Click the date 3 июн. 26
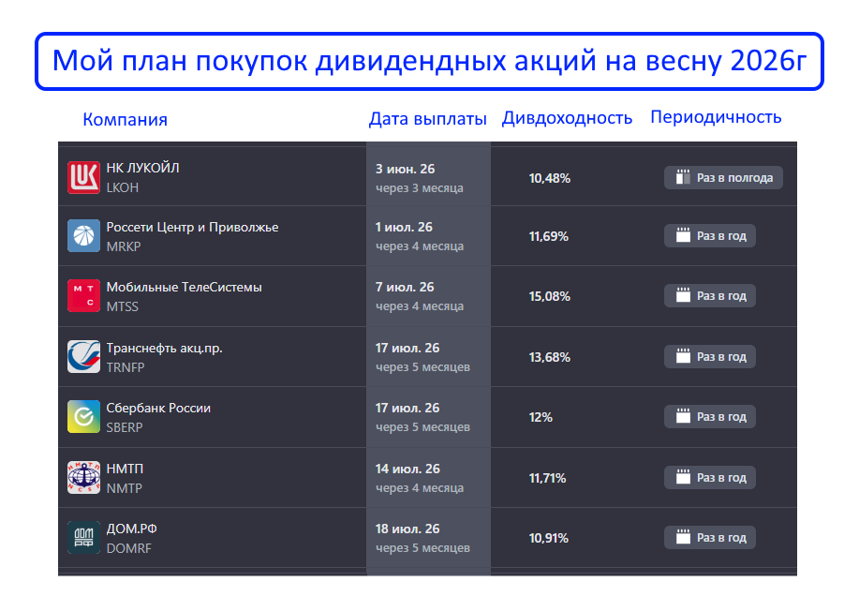The image size is (859, 611). pyautogui.click(x=405, y=169)
